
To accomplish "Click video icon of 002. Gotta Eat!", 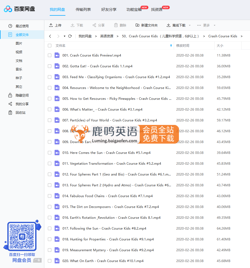I will tap(57, 66).
